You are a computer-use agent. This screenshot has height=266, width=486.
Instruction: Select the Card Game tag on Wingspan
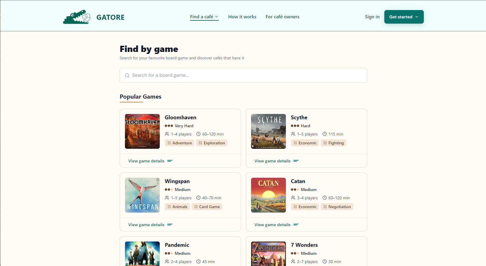(x=207, y=207)
